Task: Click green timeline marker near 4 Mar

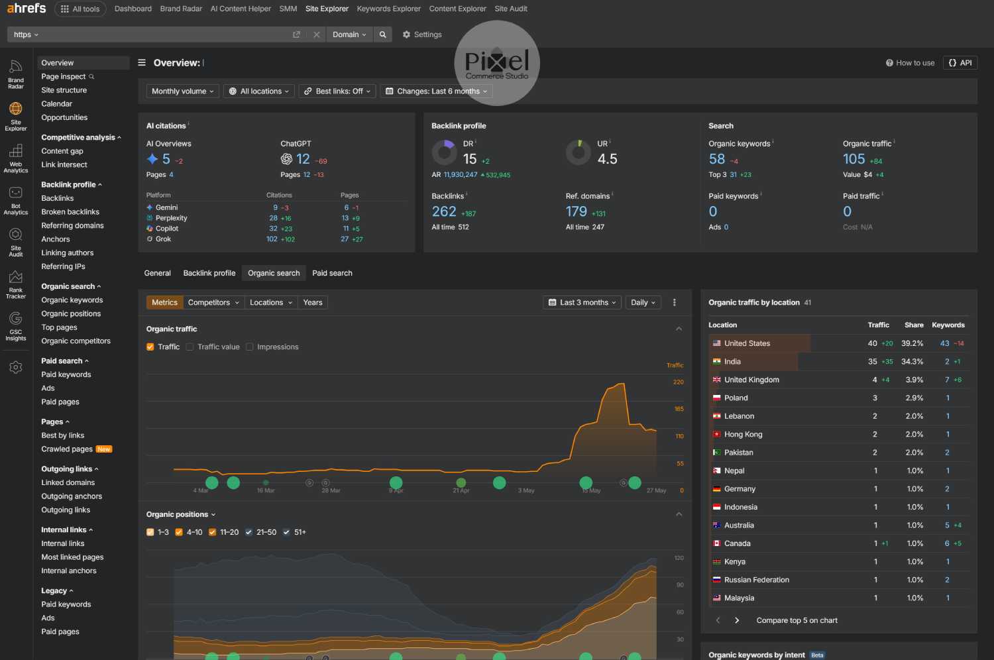Action: [212, 482]
